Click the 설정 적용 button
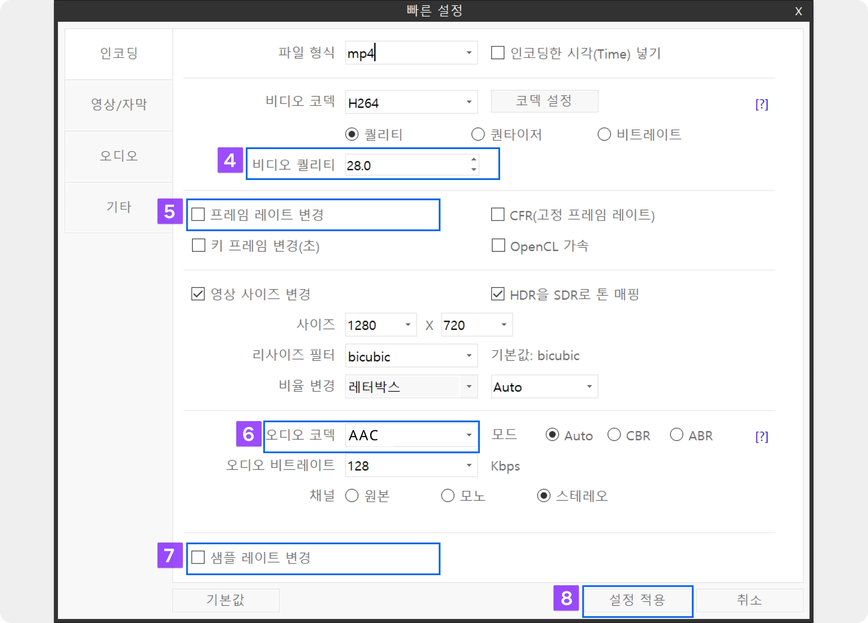This screenshot has height=623, width=868. pyautogui.click(x=637, y=600)
